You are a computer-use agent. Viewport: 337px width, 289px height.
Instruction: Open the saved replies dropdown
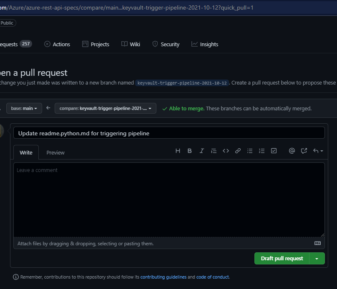click(318, 151)
